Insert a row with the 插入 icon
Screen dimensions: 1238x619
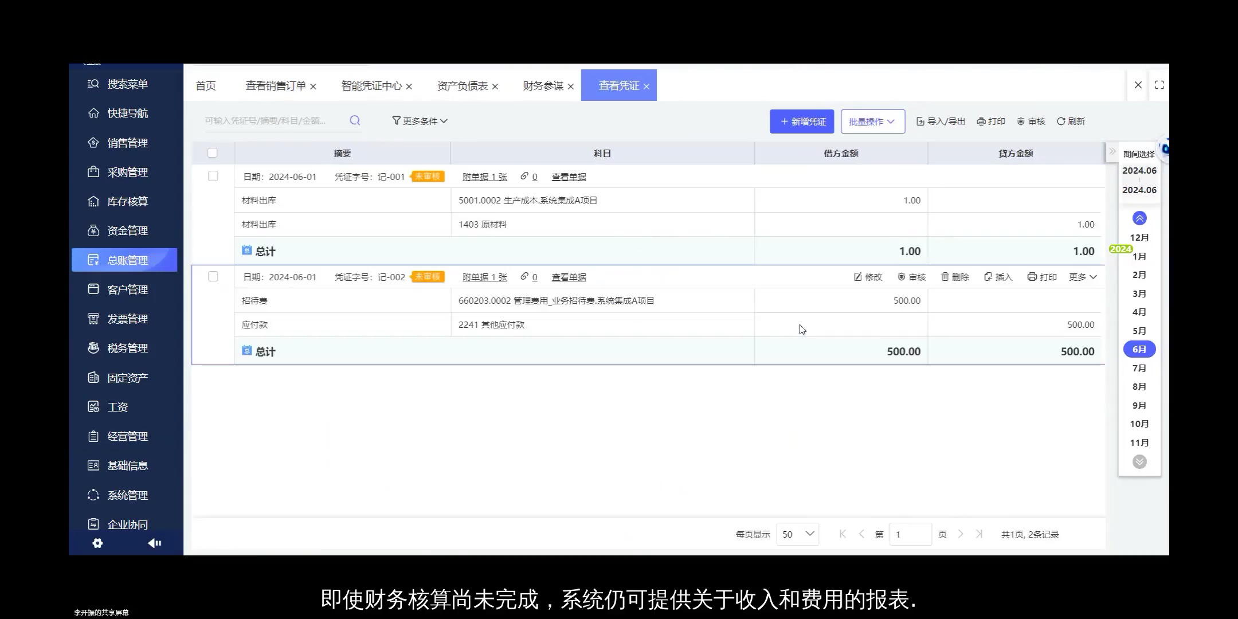[x=998, y=277]
